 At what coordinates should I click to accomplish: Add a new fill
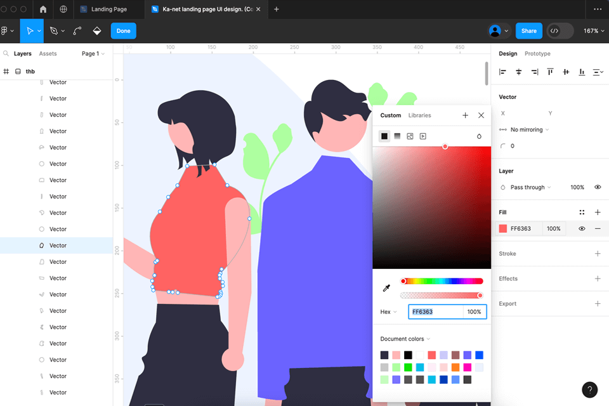point(598,212)
